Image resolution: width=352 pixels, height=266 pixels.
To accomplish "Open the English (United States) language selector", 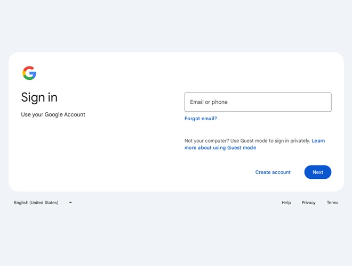I will [36, 203].
